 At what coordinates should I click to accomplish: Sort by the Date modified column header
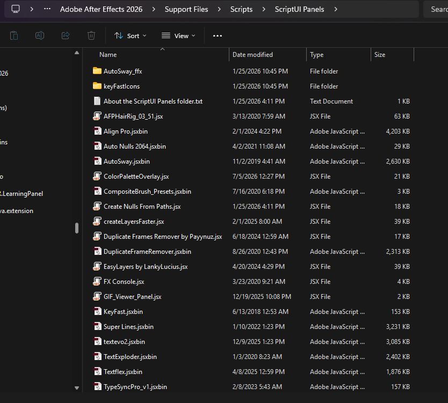pyautogui.click(x=252, y=55)
